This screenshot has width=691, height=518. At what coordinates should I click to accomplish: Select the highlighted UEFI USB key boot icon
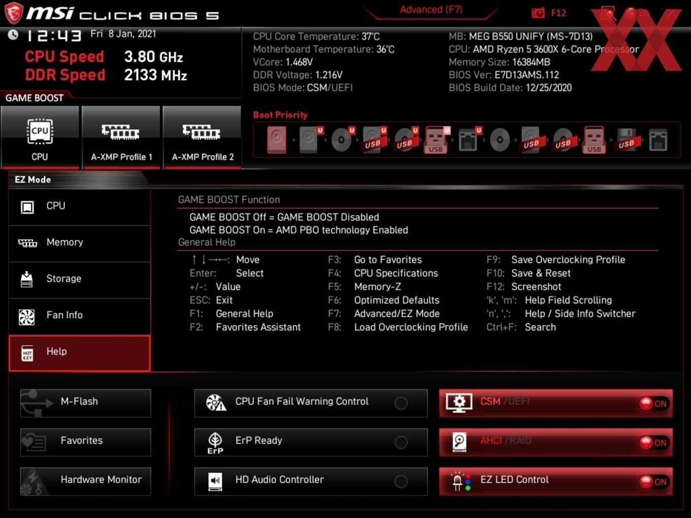click(436, 140)
